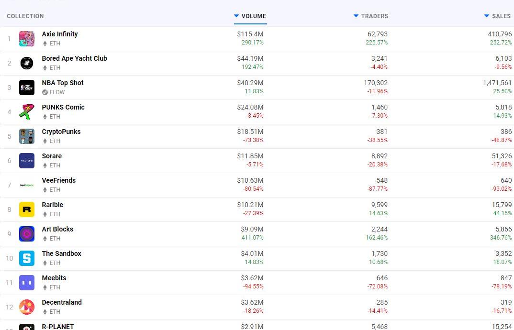The width and height of the screenshot is (514, 330).
Task: Click CryptoPunks' -73.38% volume change
Action: tap(253, 140)
